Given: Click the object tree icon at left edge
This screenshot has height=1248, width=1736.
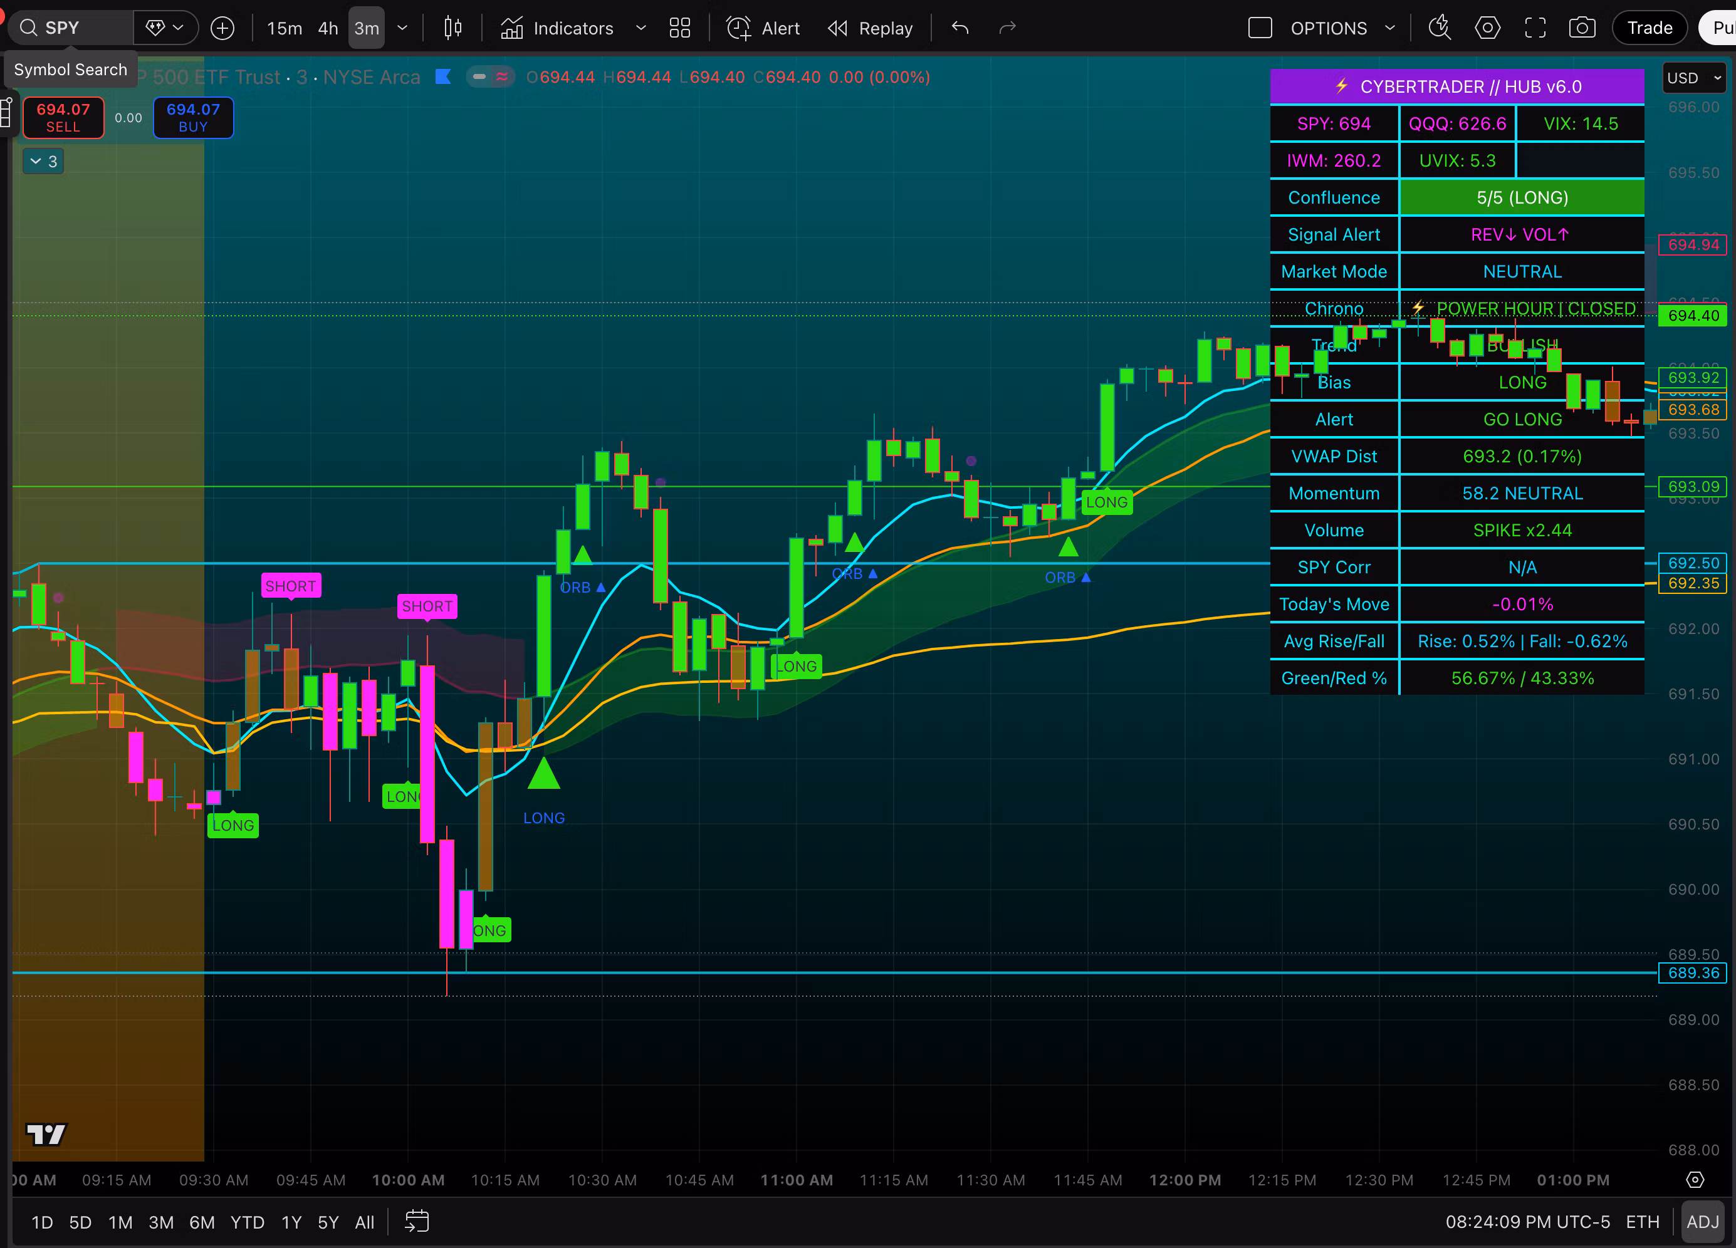Looking at the screenshot, I should point(6,113).
